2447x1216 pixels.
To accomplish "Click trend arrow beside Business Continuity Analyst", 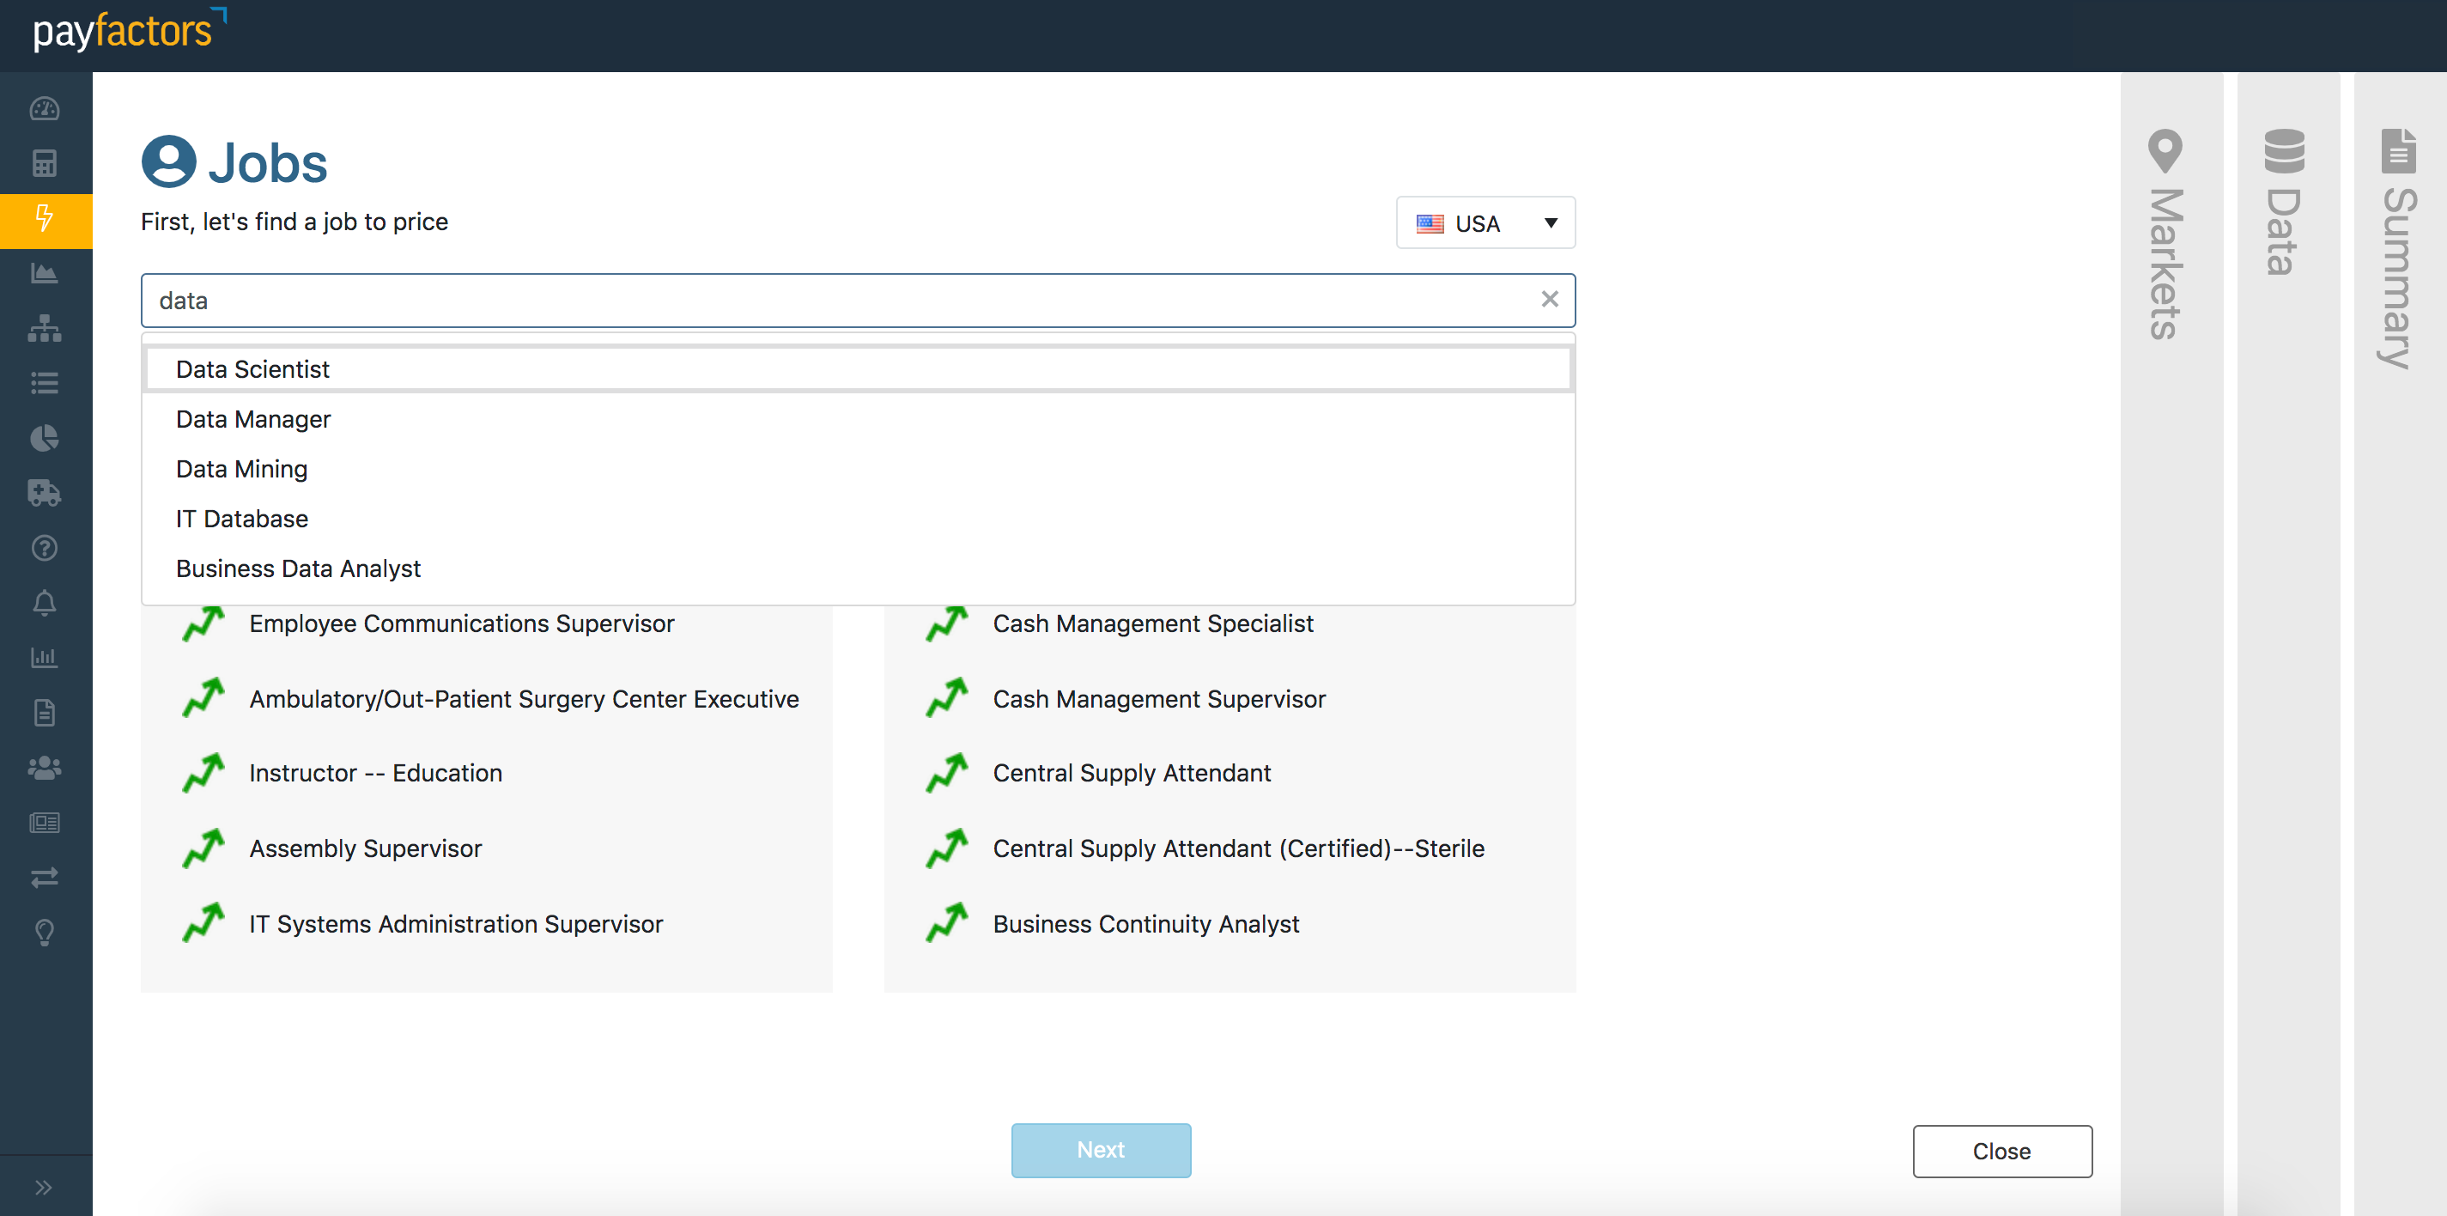I will 947,922.
